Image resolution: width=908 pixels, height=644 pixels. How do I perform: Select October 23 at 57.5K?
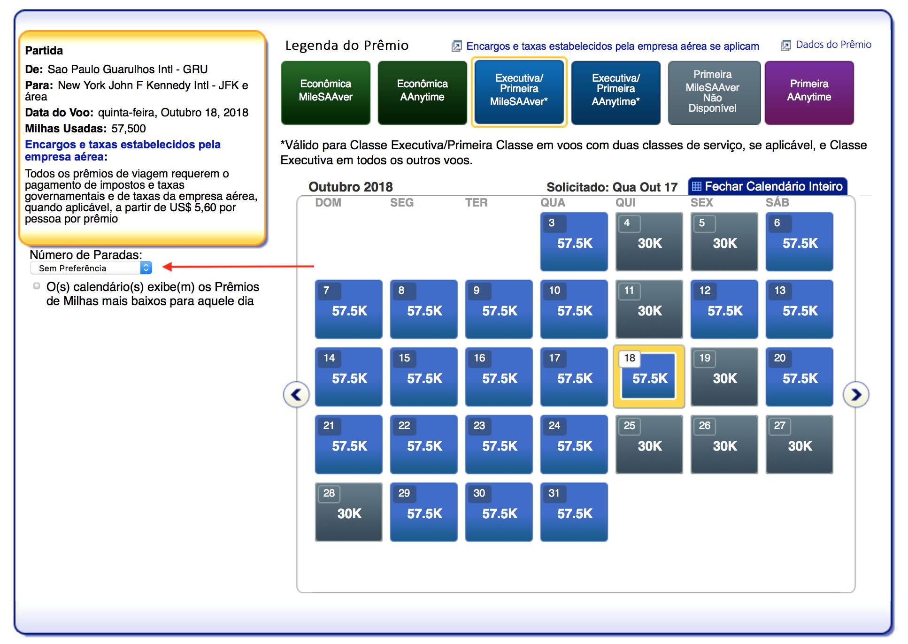499,444
